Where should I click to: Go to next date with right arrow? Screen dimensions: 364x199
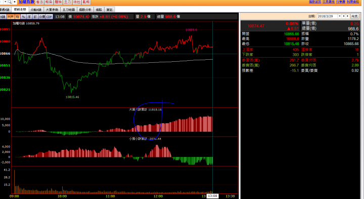point(347,16)
